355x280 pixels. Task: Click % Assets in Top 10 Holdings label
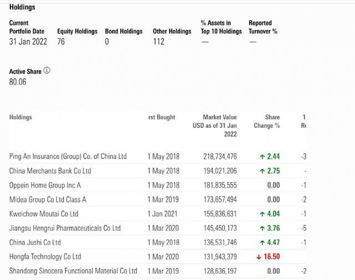click(x=221, y=27)
